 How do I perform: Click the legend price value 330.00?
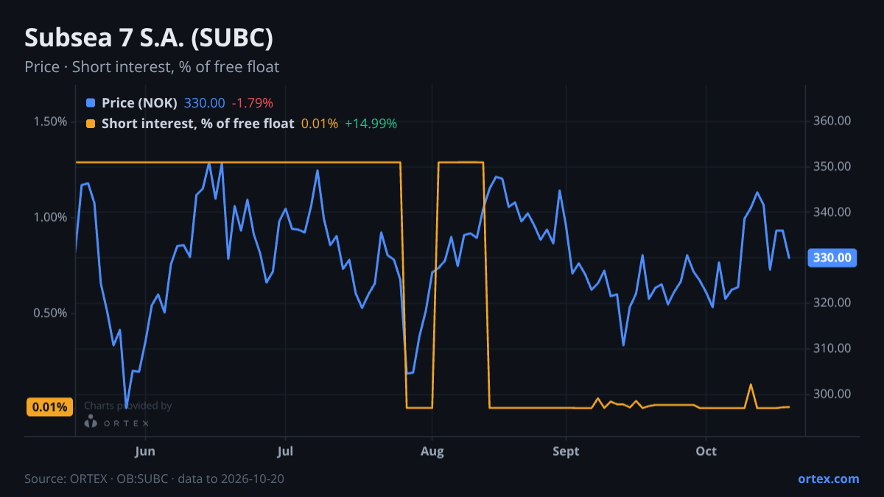tap(204, 103)
